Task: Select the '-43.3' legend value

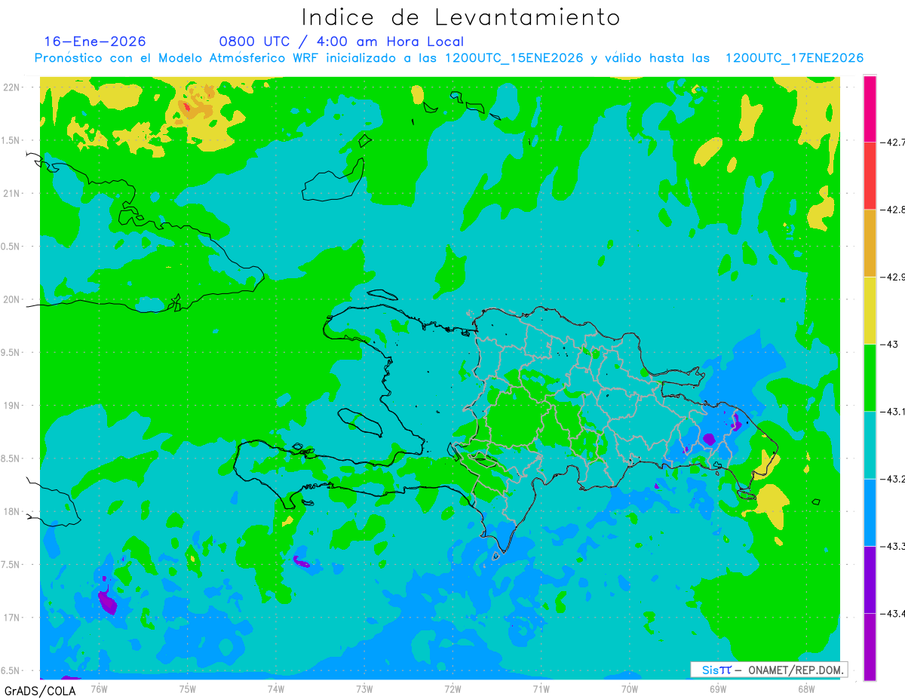Action: (892, 546)
